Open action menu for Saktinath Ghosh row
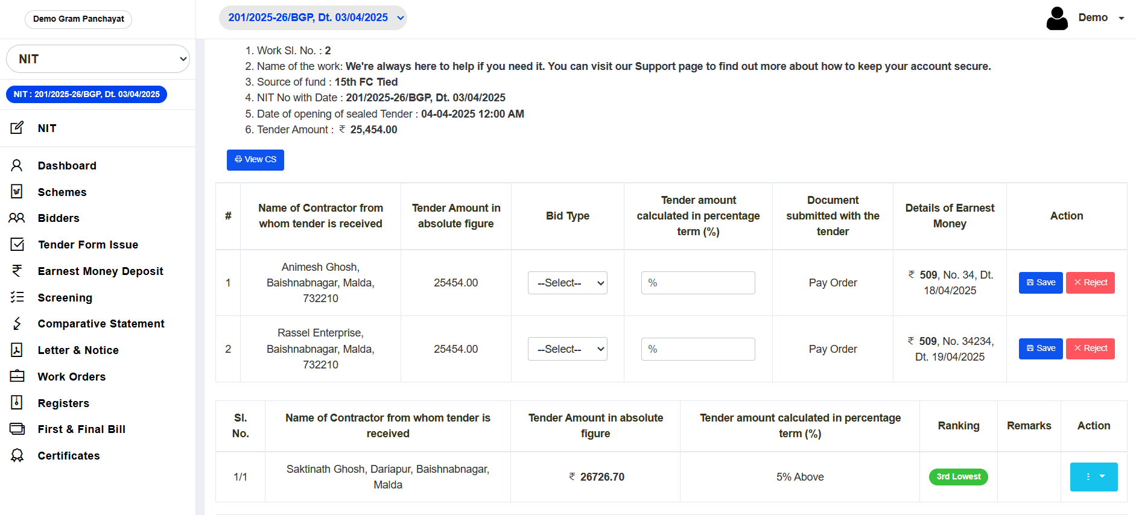 (x=1093, y=477)
